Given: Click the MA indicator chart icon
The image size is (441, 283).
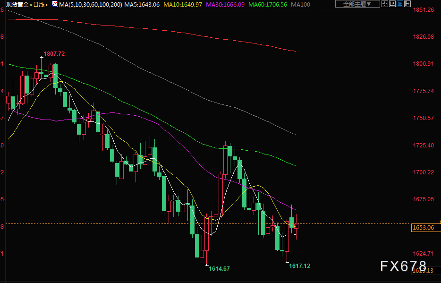Looking at the screenshot, I should click(x=55, y=4).
